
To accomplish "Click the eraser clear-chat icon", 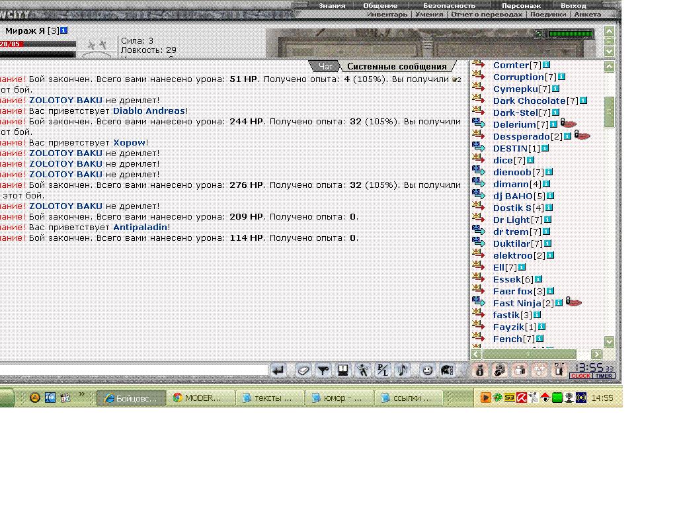I will pyautogui.click(x=303, y=370).
